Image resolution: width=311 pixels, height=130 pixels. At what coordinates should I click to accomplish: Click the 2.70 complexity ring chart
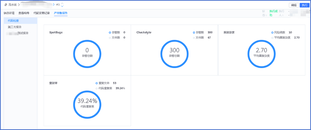click(261, 54)
